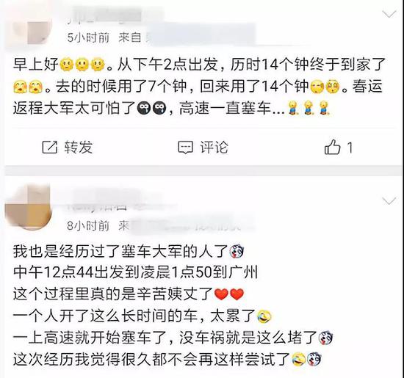This screenshot has width=404, height=378.
Task: Open the post line 中午12点44出发到凌晨1点50到广州
Action: tap(136, 272)
